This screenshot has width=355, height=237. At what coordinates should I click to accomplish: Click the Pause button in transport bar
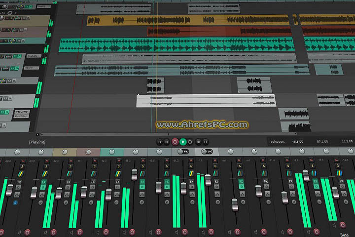click(205, 142)
